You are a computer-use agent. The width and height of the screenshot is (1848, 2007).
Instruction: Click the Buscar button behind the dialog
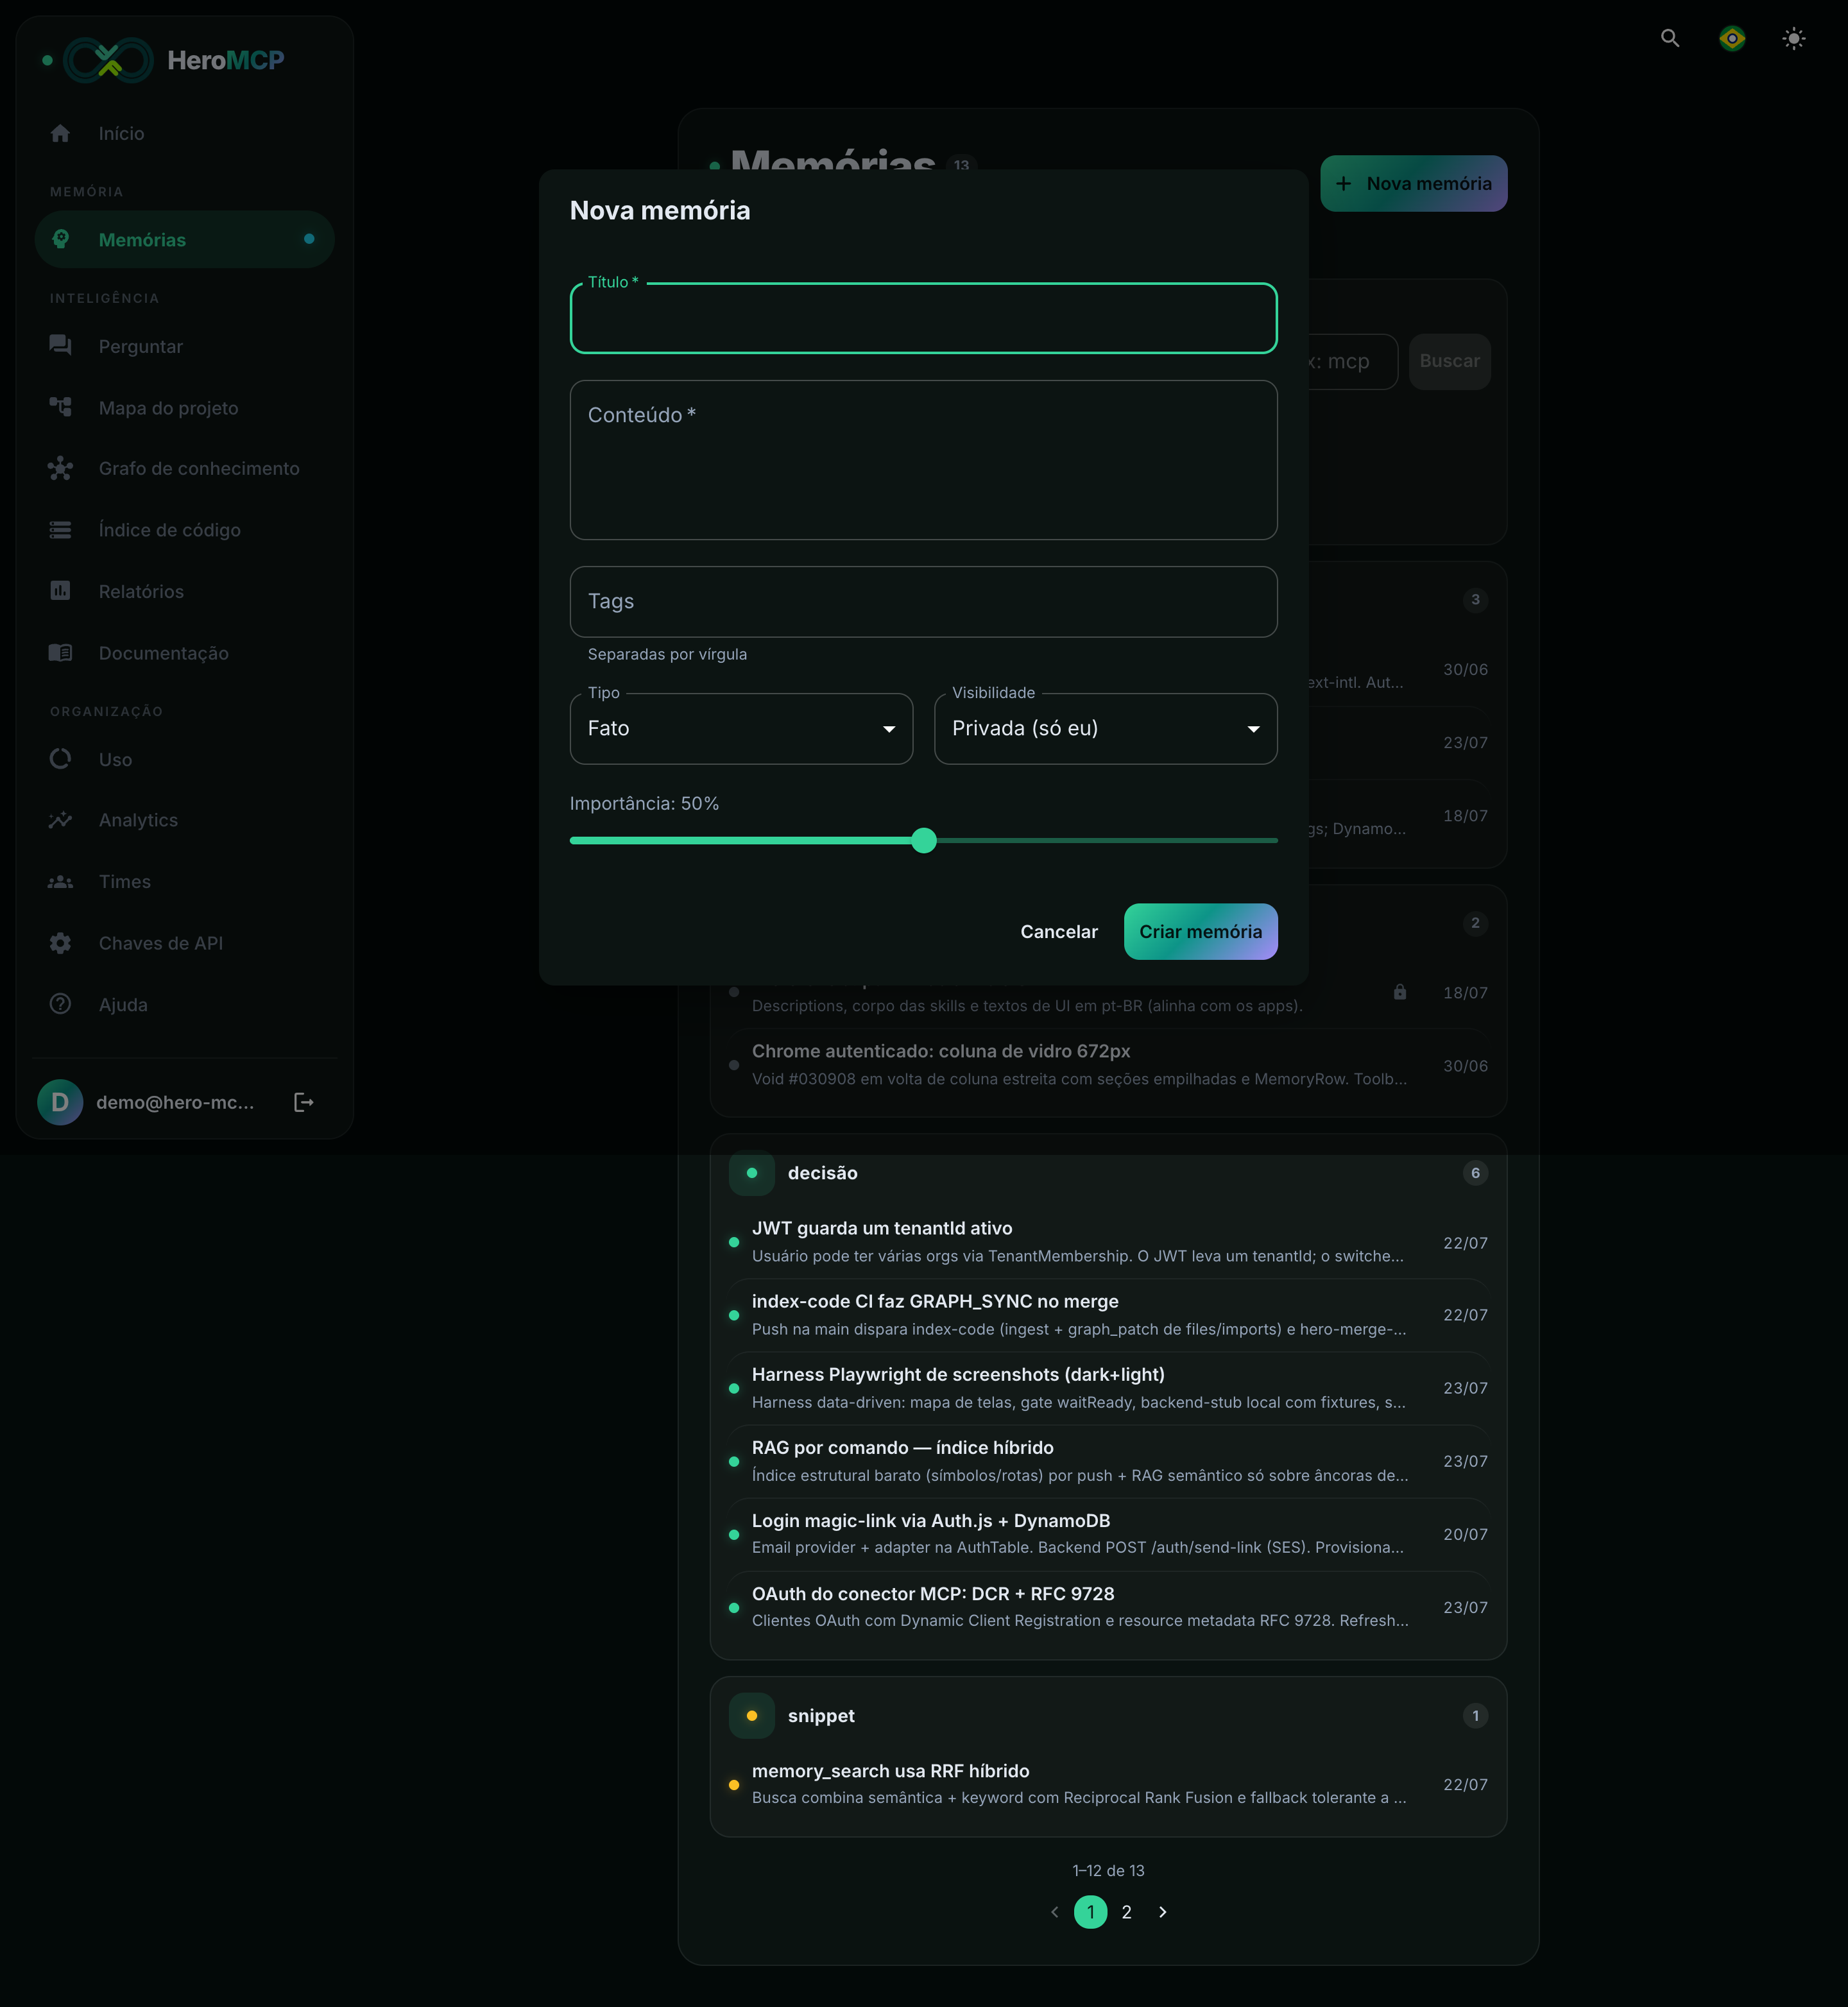(x=1449, y=361)
